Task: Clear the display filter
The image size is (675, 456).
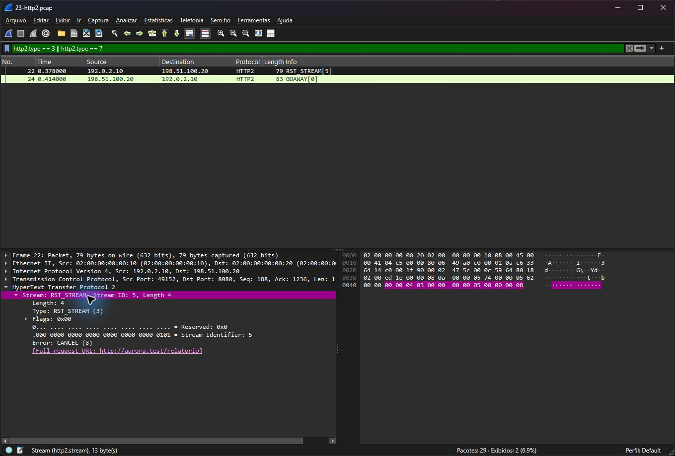Action: coord(629,48)
